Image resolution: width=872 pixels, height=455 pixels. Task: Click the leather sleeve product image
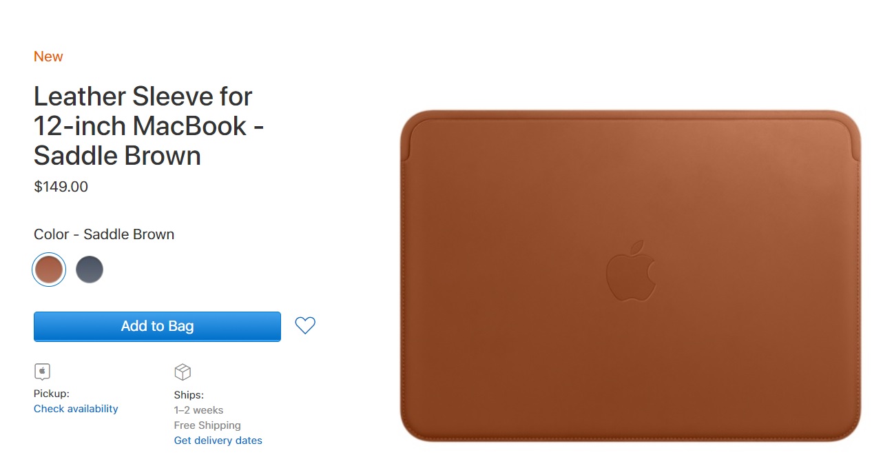pos(630,276)
